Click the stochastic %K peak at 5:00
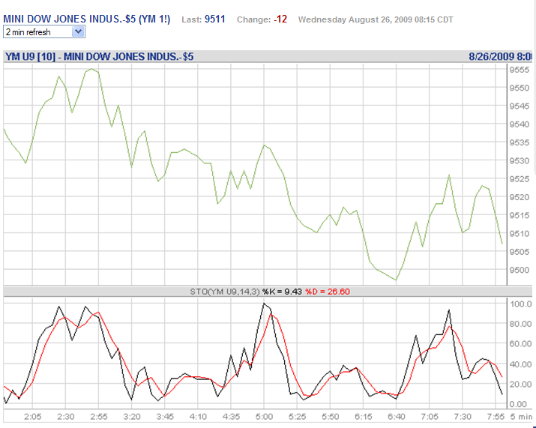536x428 pixels. (264, 304)
